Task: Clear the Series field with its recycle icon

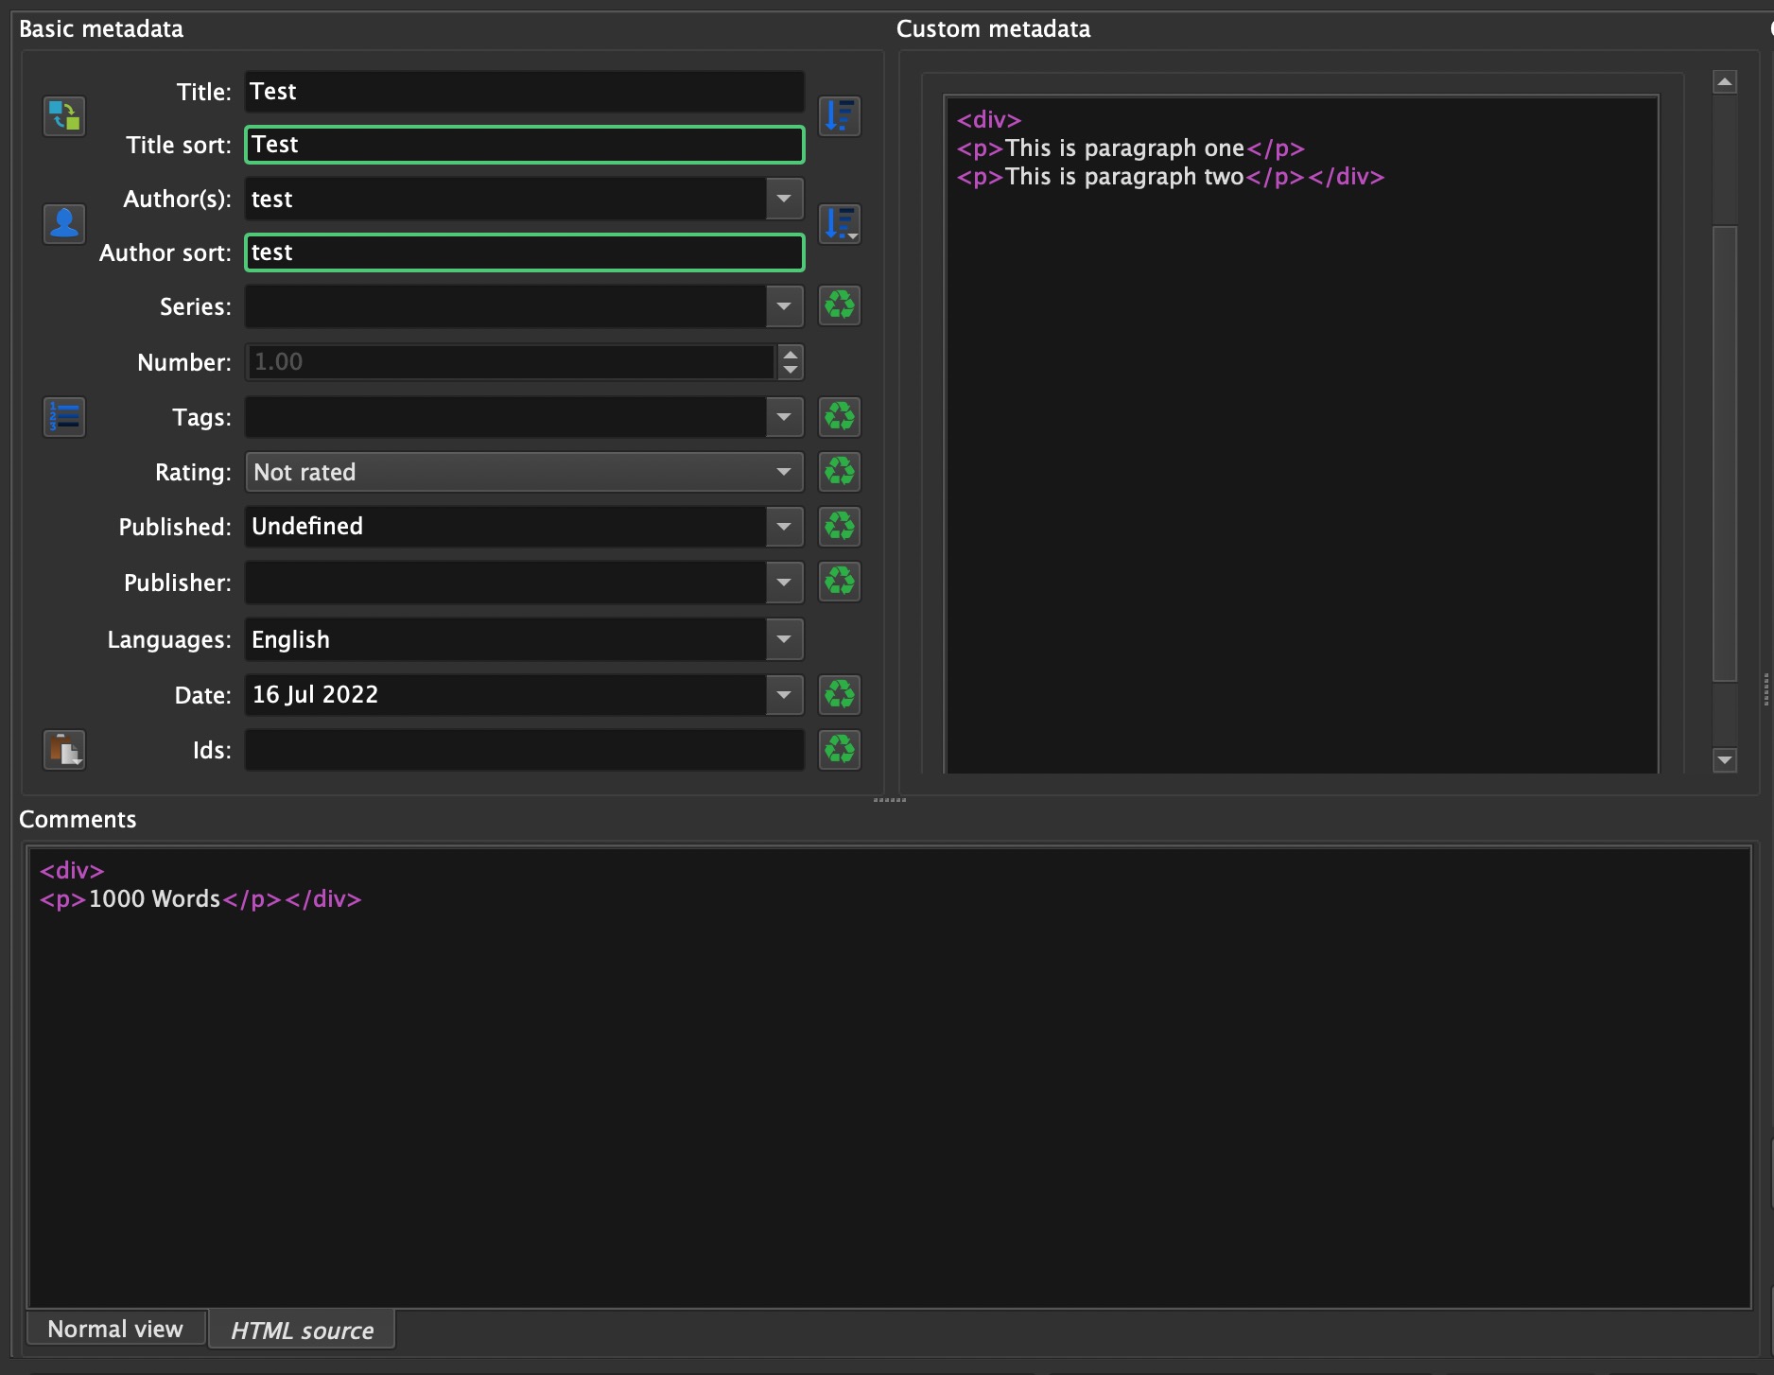Action: click(x=839, y=306)
